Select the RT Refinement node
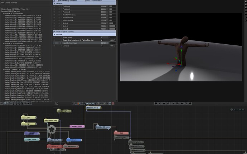This screenshot has height=154, width=247. (x=71, y=146)
